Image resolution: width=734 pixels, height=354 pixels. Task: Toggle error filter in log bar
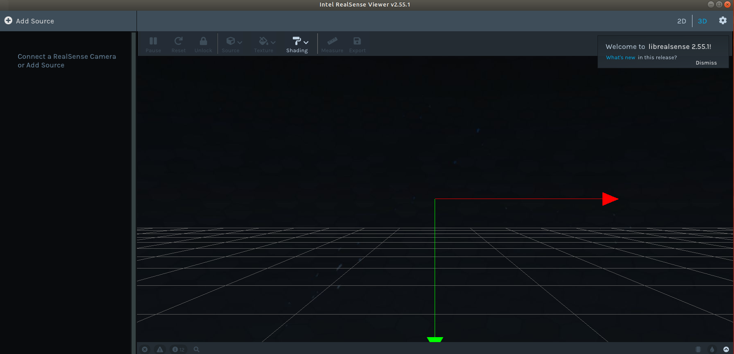click(145, 349)
